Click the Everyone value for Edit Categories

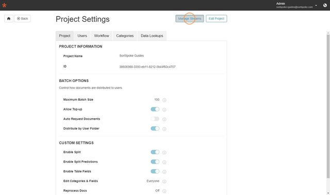(153, 181)
